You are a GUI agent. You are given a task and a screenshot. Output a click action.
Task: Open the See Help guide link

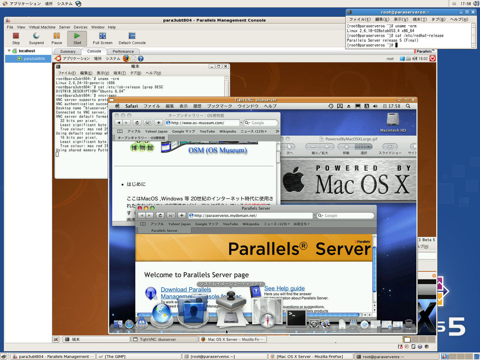(284, 288)
